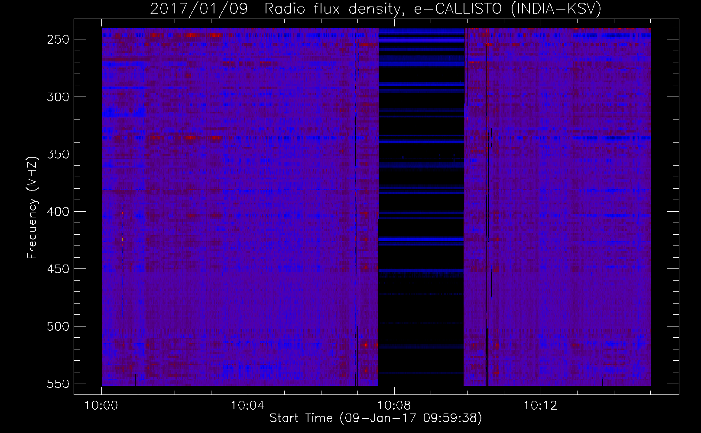Image resolution: width=701 pixels, height=433 pixels.
Task: Click the 'Frequency (MHZ)' axis label
Action: (x=32, y=207)
